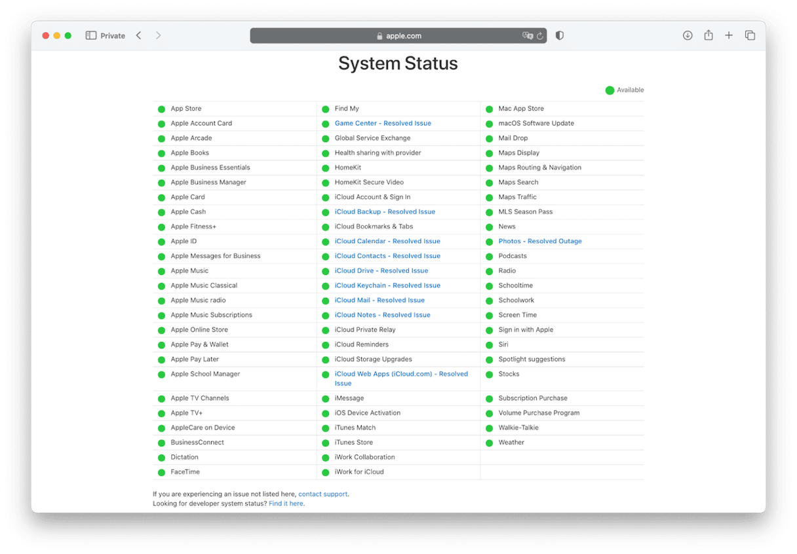Click the green dot beside Photos outage
This screenshot has height=554, width=797.
tap(489, 242)
